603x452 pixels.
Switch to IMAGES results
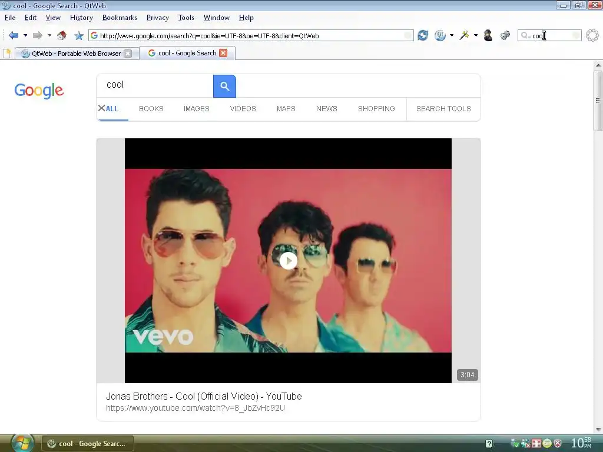tap(197, 109)
